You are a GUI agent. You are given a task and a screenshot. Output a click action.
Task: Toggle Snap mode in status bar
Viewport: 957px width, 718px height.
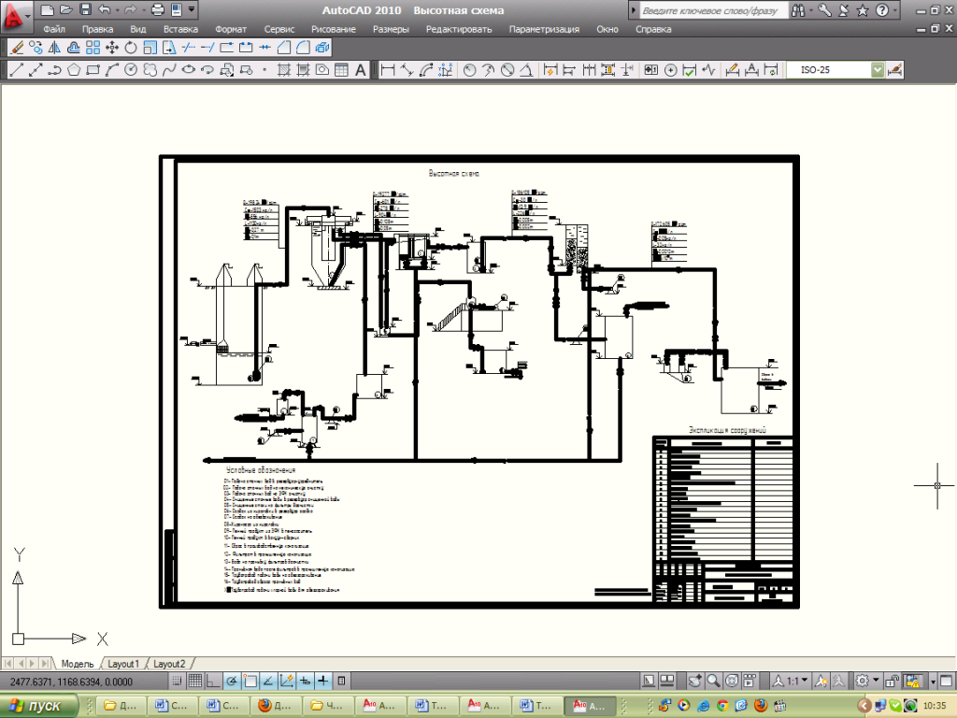point(177,681)
